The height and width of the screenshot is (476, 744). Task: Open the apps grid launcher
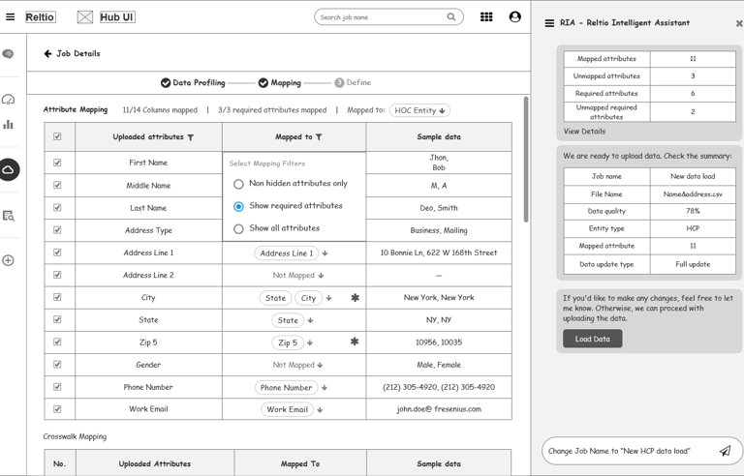pos(486,16)
